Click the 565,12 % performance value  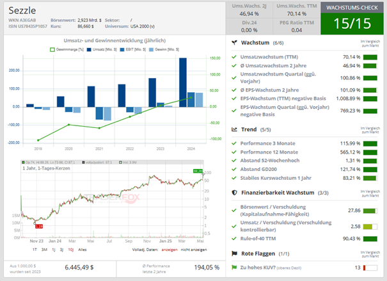pyautogui.click(x=351, y=152)
